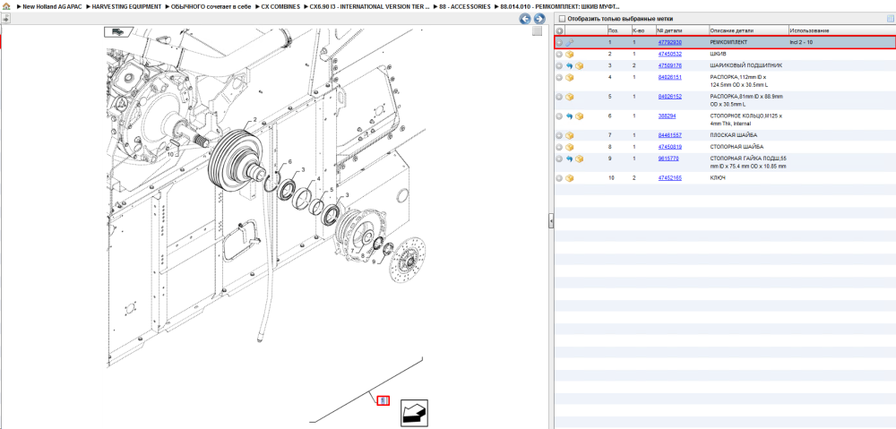Image resolution: width=896 pixels, height=429 pixels.
Task: Click the Incl 2 - 10 usage text
Action: point(800,42)
